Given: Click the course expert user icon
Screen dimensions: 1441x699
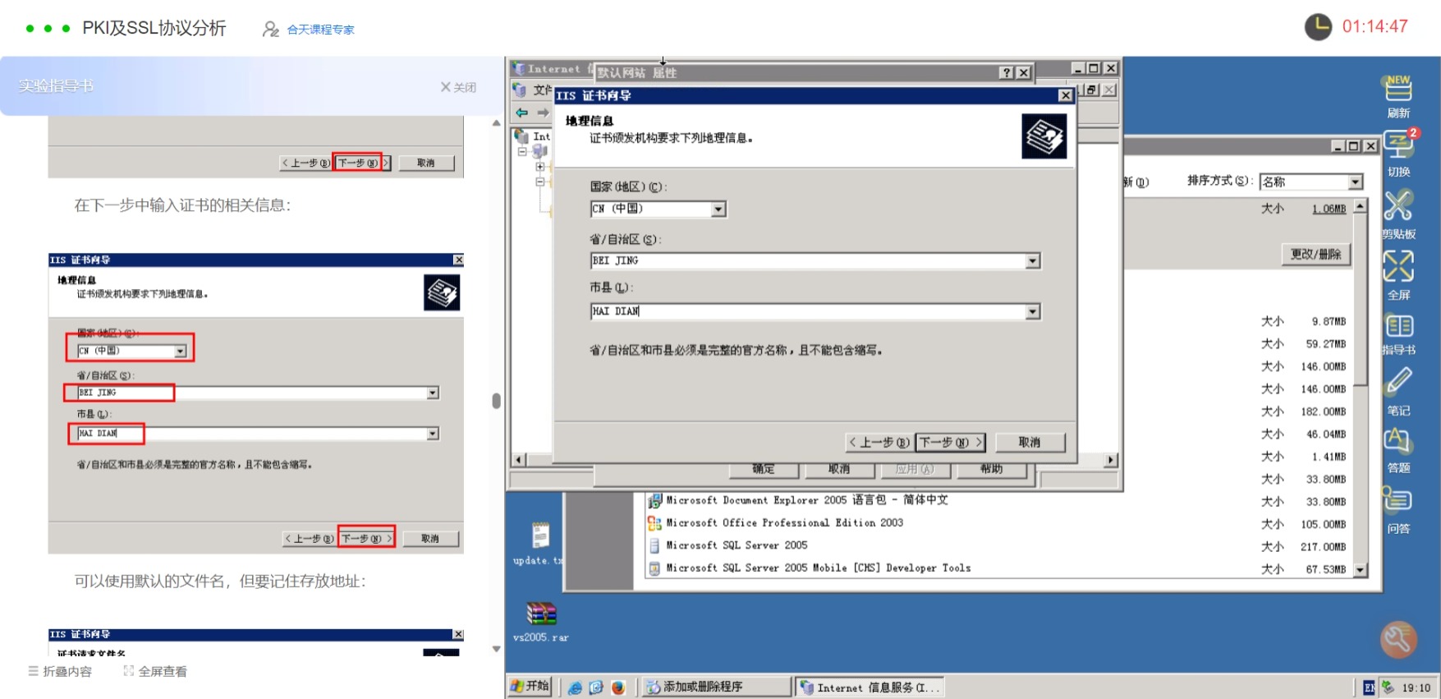Looking at the screenshot, I should [270, 30].
